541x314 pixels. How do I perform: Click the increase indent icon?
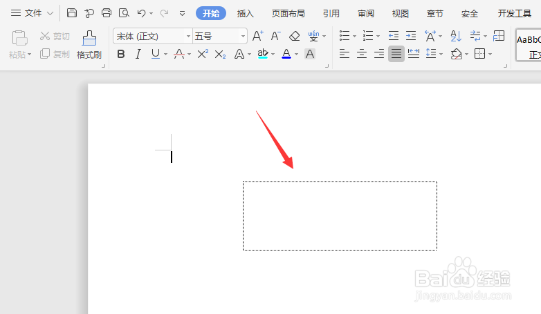point(410,36)
